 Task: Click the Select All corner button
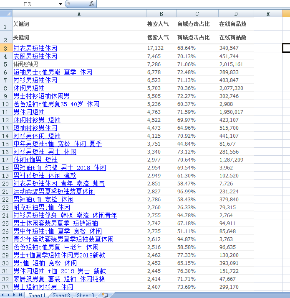point(6,14)
